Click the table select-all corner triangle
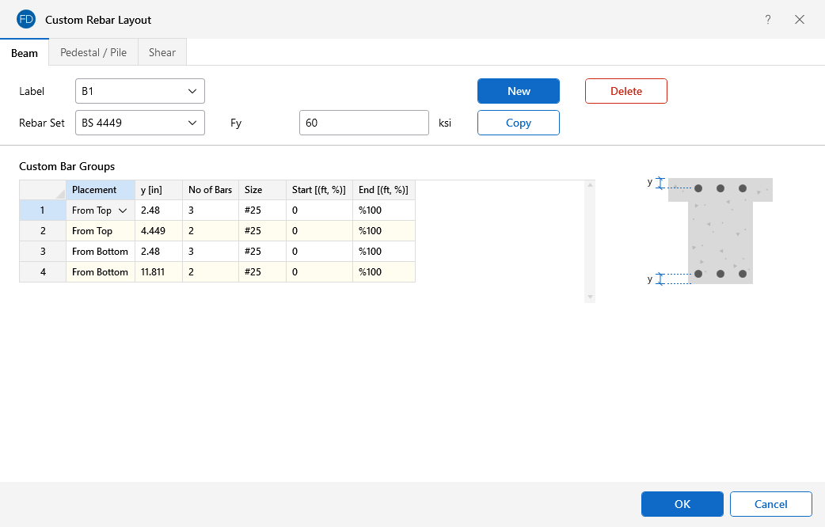The height and width of the screenshot is (527, 825). 60,194
